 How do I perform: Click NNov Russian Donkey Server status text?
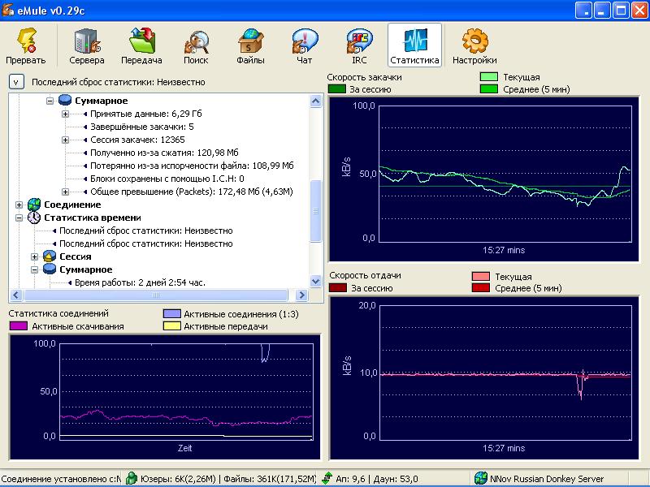[x=547, y=479]
